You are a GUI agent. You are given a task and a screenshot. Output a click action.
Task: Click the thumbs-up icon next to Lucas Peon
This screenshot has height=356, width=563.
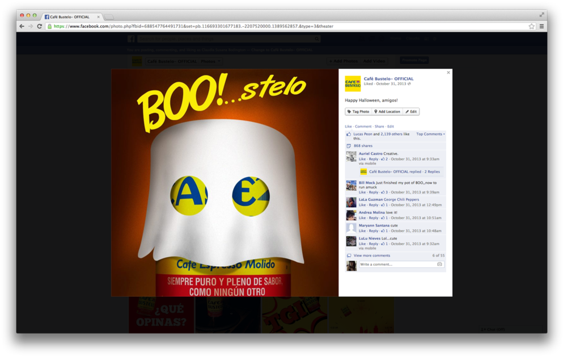click(348, 134)
